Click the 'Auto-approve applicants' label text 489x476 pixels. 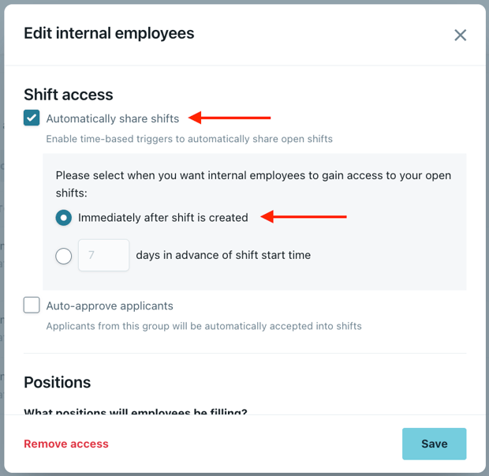coord(110,305)
